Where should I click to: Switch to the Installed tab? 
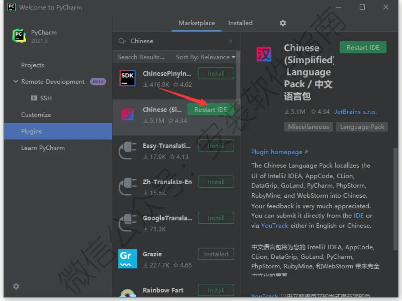(240, 23)
